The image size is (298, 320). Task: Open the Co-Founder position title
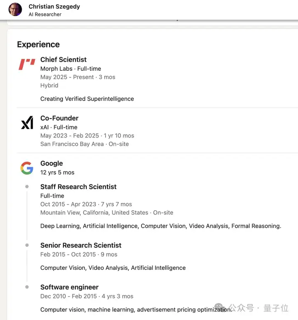coord(60,118)
